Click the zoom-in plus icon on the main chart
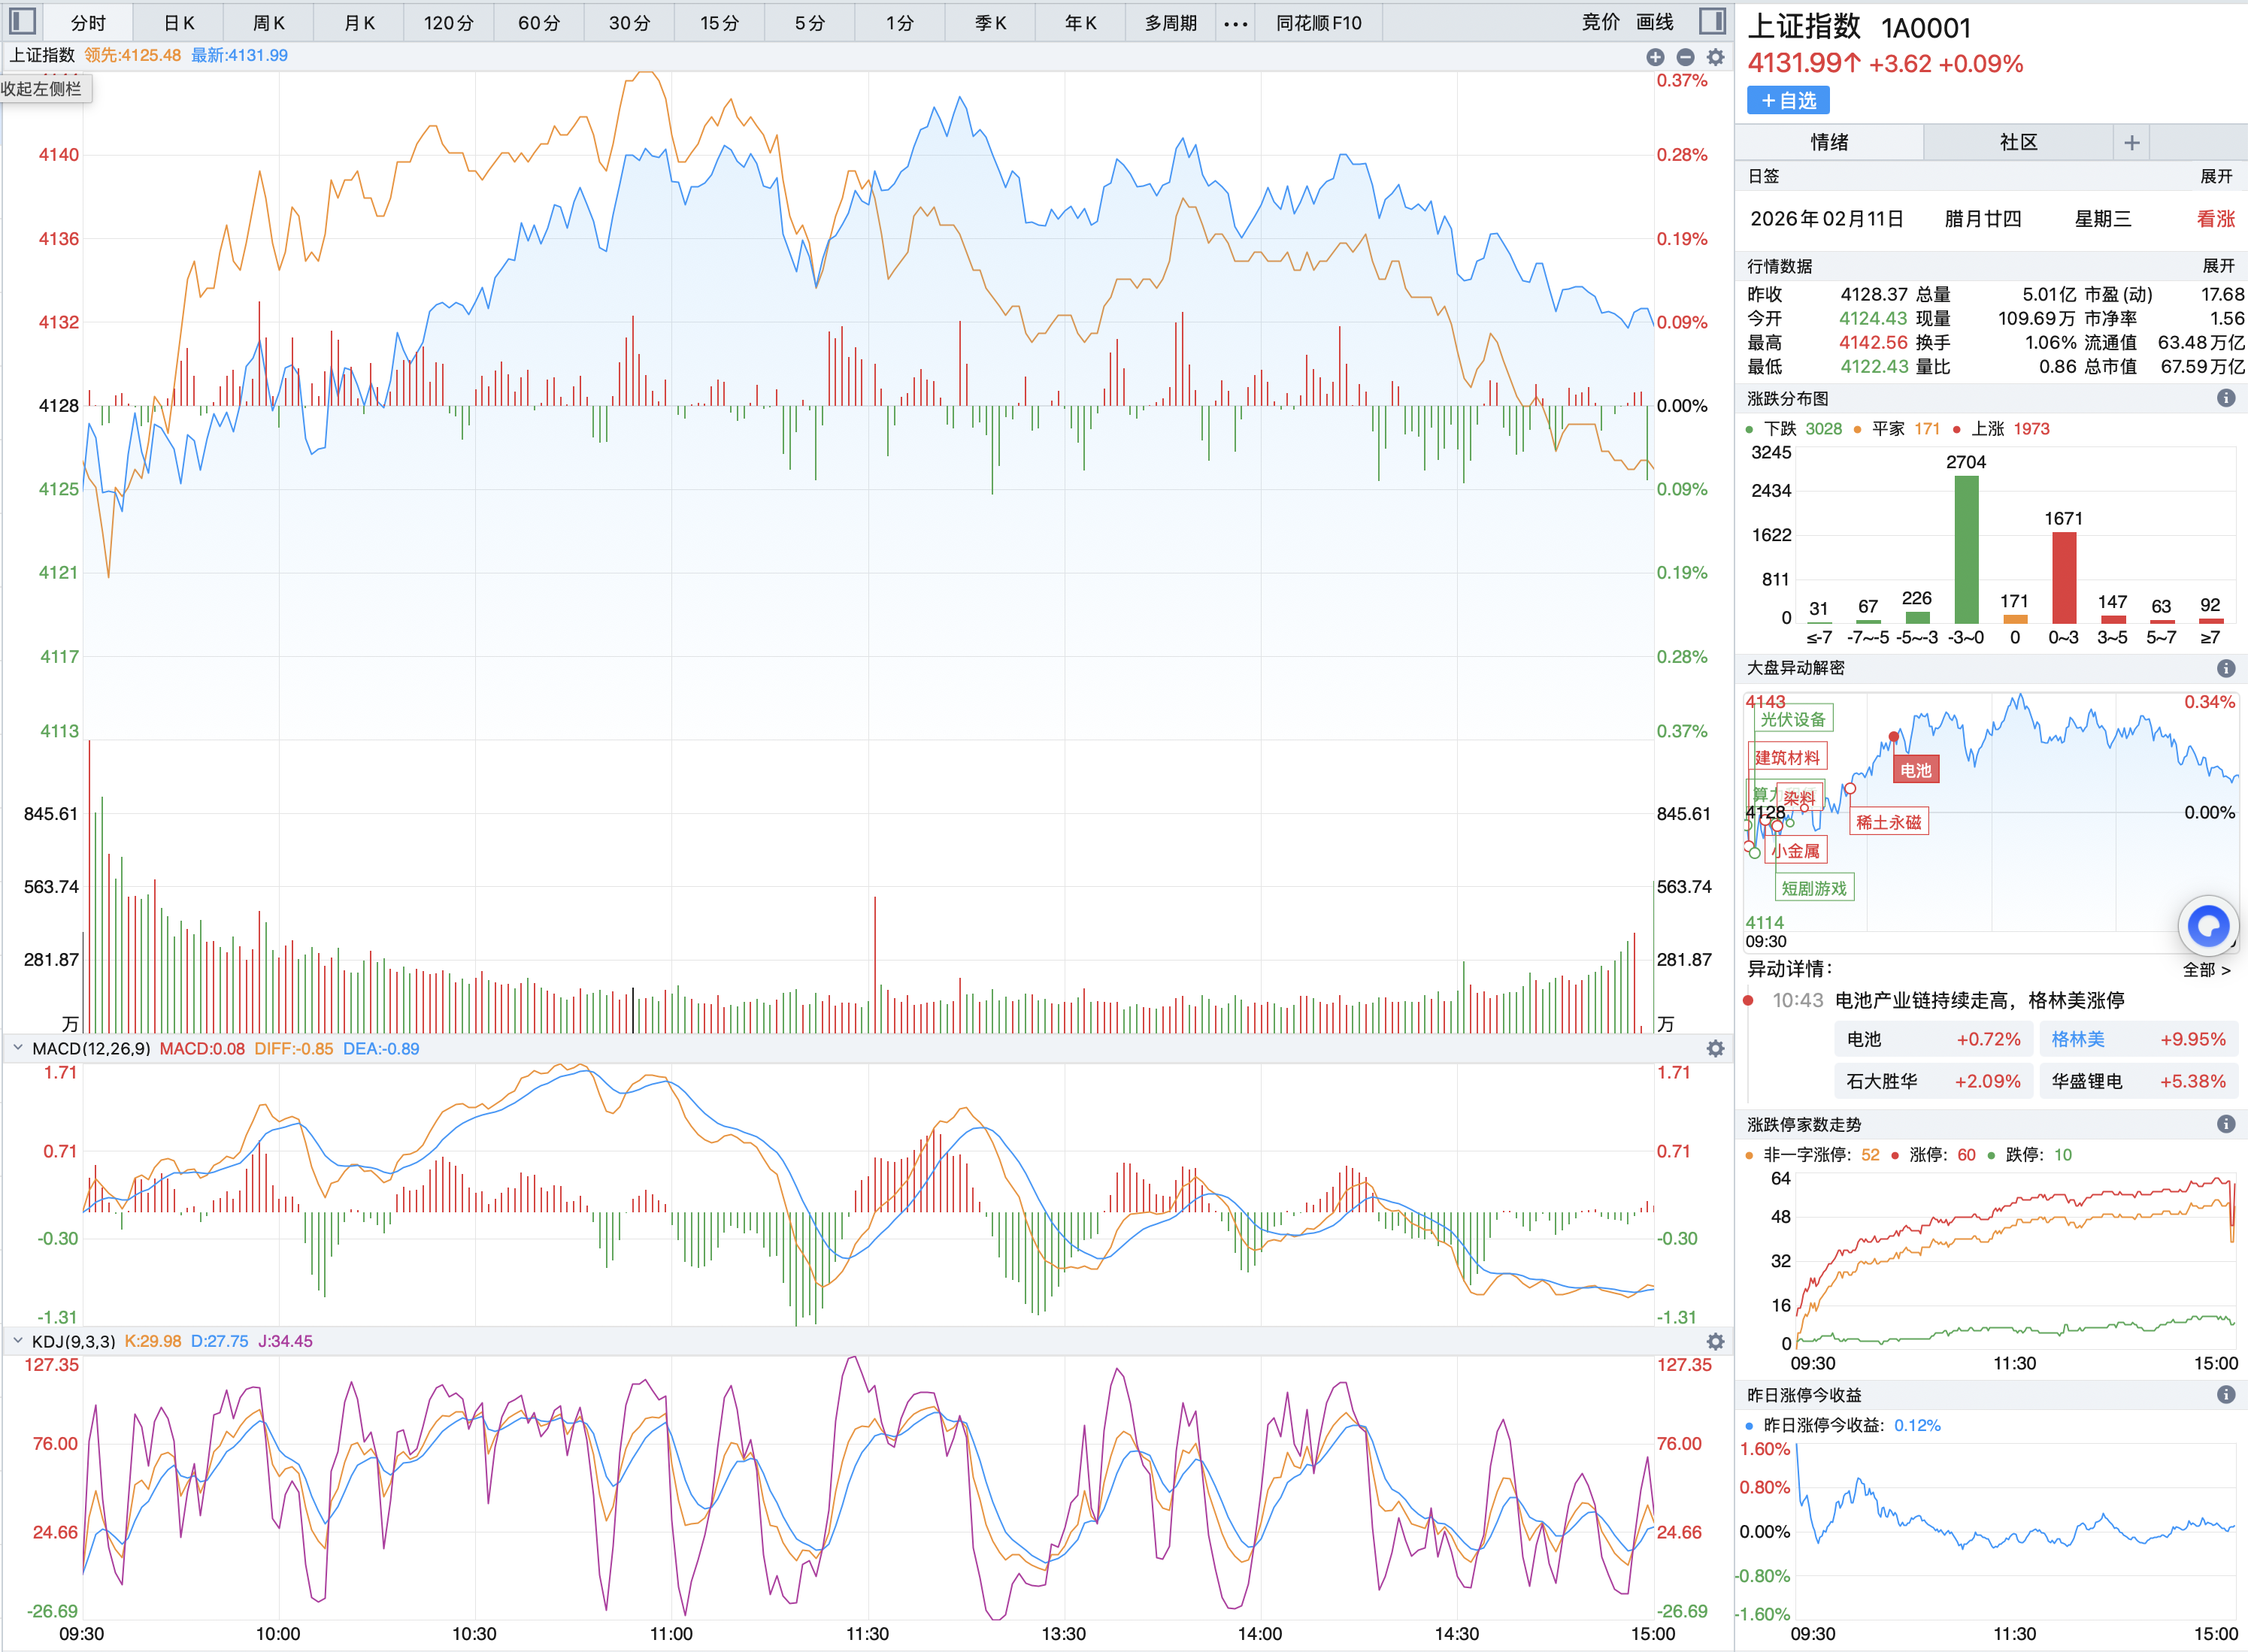This screenshot has width=2248, height=1652. [1655, 57]
